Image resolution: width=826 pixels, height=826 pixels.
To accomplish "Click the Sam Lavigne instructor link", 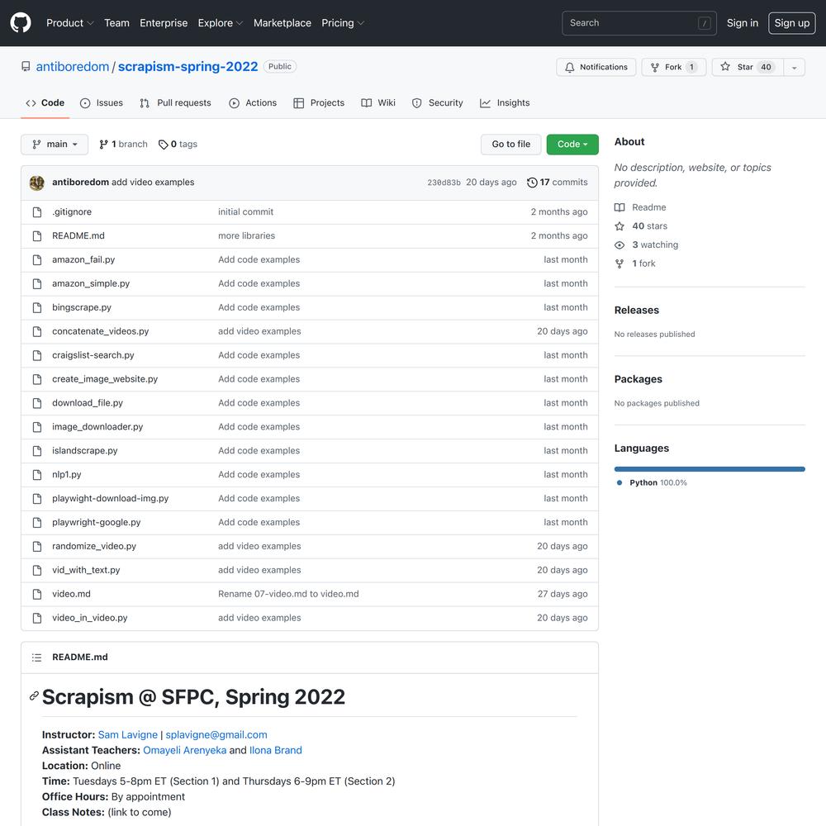I will click(128, 735).
